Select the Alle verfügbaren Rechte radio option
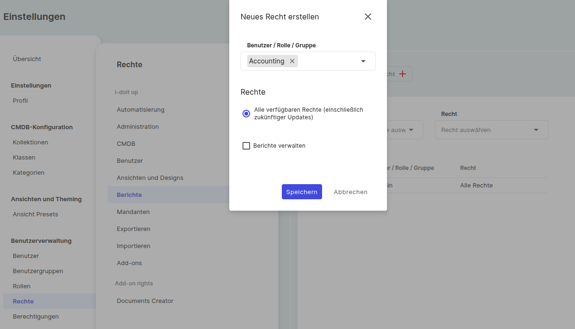 (x=246, y=114)
